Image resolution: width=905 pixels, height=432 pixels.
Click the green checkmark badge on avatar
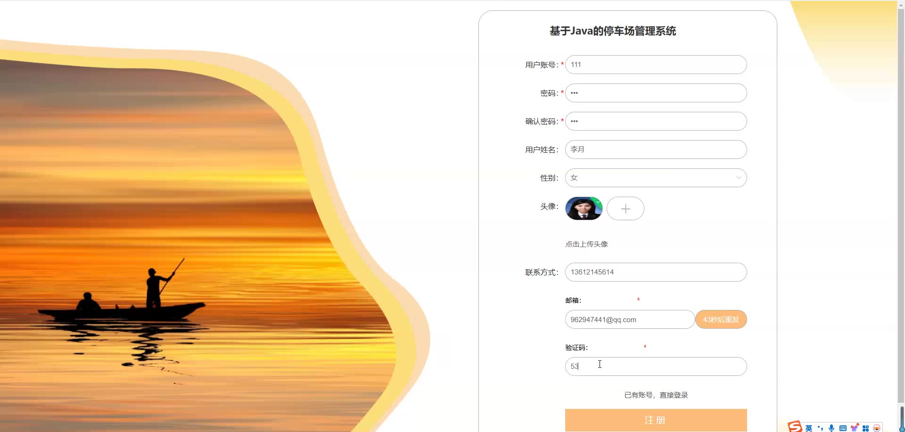pyautogui.click(x=598, y=201)
